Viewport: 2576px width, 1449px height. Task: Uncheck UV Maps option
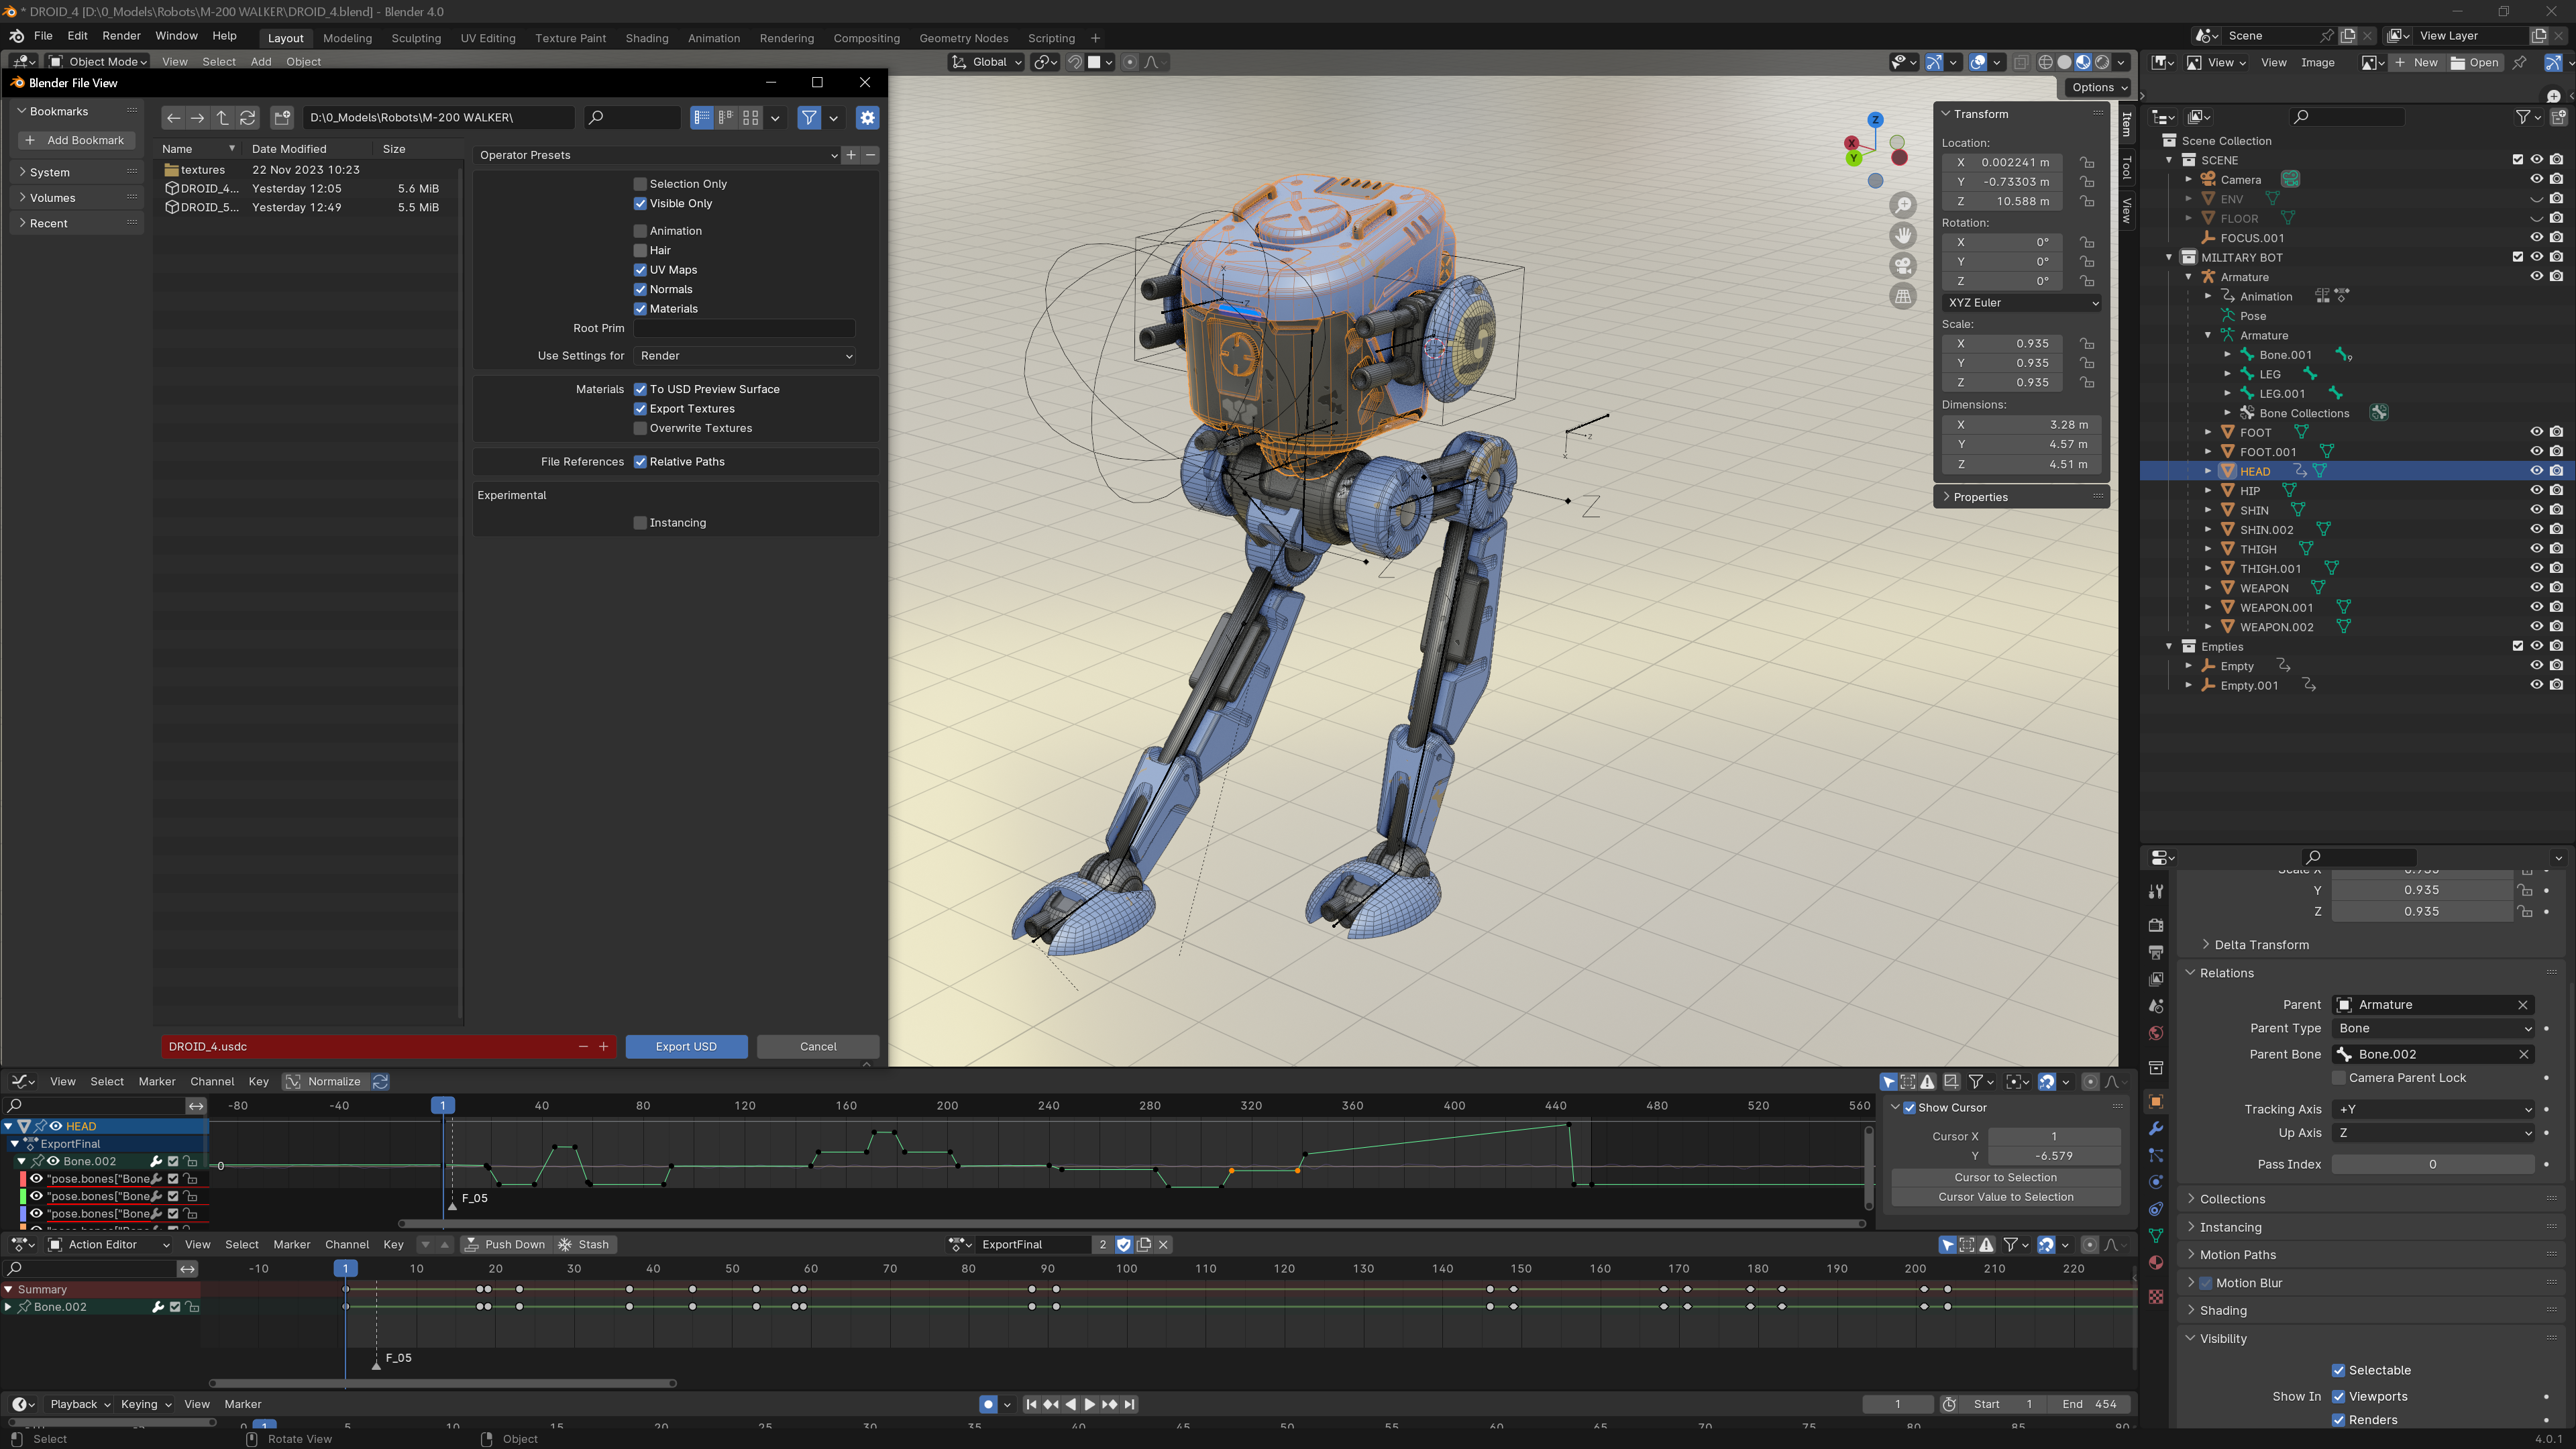[x=640, y=270]
